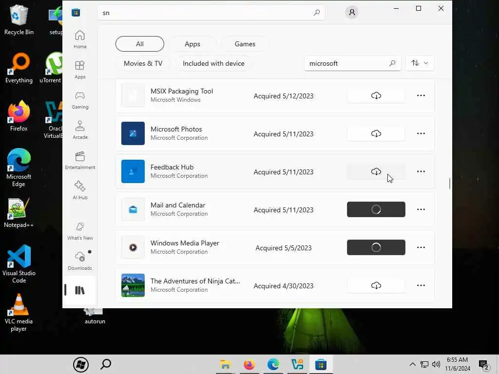Screen dimensions: 499x374
Task: Select the VLC media player desktop icon
Action: tap(19, 313)
